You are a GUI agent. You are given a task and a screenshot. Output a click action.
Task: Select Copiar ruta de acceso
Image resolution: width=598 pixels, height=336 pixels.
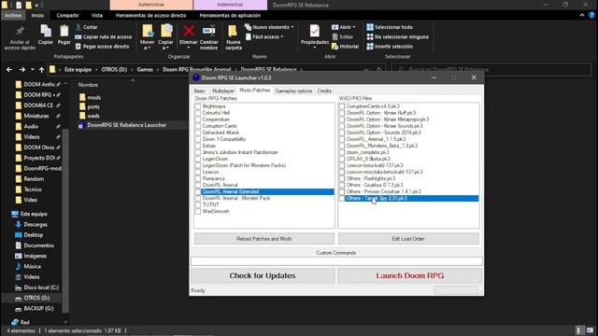point(104,37)
